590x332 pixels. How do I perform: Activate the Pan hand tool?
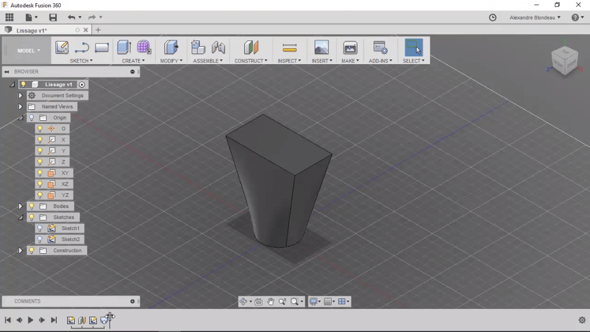pos(271,302)
